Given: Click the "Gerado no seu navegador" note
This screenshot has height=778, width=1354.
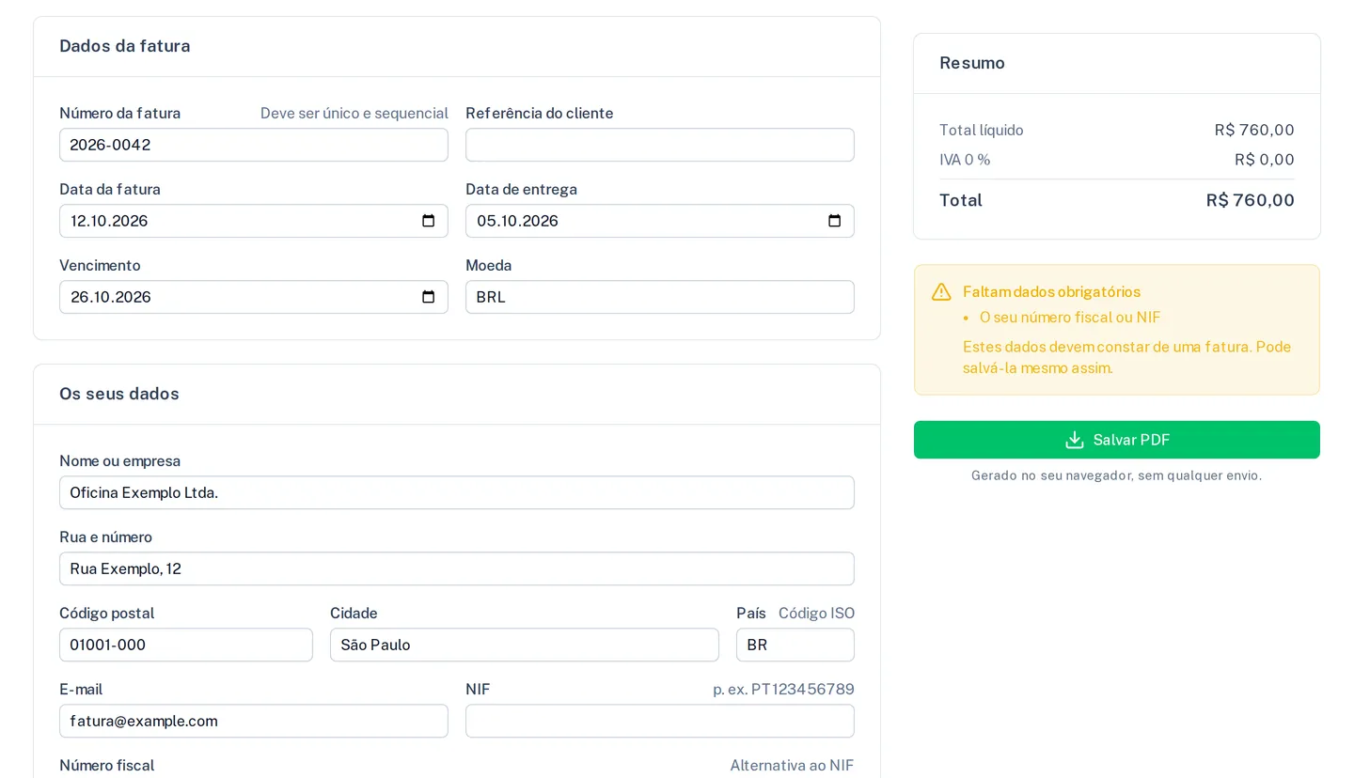Looking at the screenshot, I should pos(1117,475).
